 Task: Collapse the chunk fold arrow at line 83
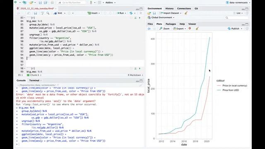click(x=25, y=18)
